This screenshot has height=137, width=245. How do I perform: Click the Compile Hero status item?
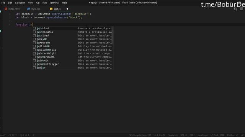[140, 135]
